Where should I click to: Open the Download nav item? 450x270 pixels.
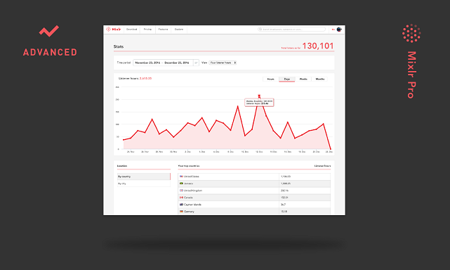click(132, 30)
